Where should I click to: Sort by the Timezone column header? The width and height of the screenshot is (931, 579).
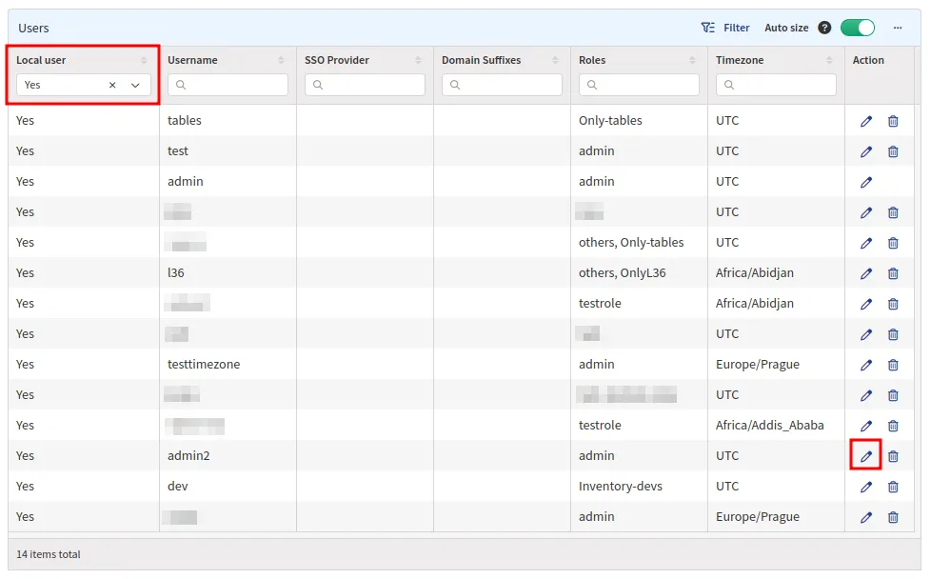pos(829,60)
